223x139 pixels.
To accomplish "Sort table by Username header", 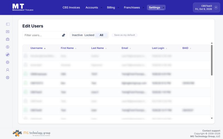I will point(37,48).
